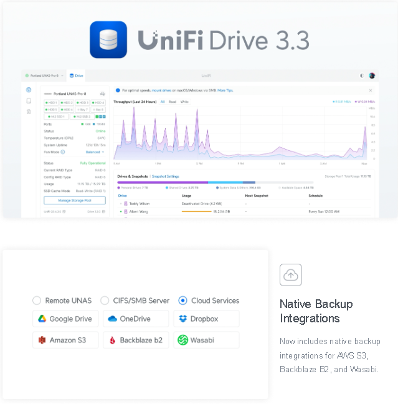Open the clipboard-style icon in the sidebar
This screenshot has height=404, width=398.
[29, 112]
